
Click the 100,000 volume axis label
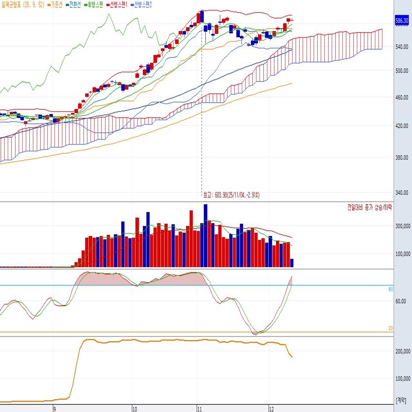tap(403, 254)
